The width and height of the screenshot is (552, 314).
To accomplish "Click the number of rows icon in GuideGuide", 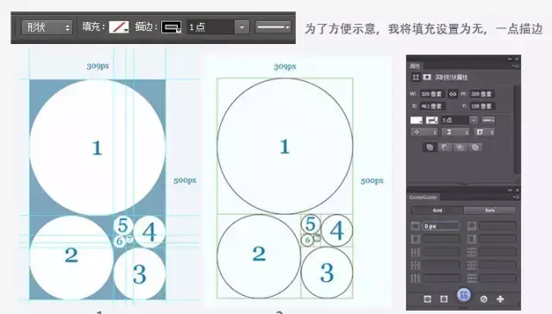I will (x=472, y=252).
